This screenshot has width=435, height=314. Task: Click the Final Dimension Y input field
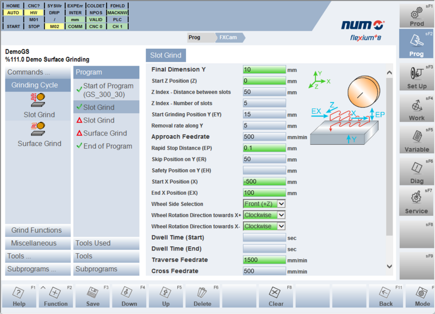264,70
